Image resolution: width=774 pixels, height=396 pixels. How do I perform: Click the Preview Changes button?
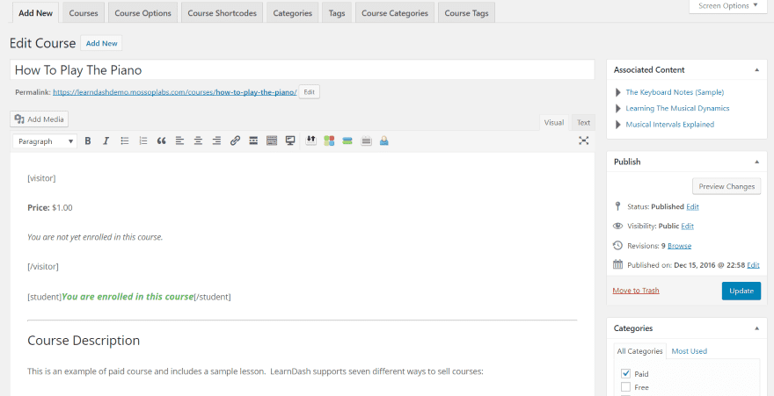pyautogui.click(x=727, y=187)
